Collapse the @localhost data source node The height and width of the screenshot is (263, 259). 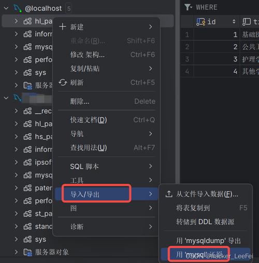(x=6, y=8)
